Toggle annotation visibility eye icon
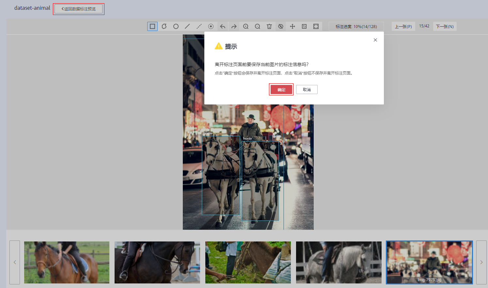Screen dimensions: 488x288 pos(281,26)
